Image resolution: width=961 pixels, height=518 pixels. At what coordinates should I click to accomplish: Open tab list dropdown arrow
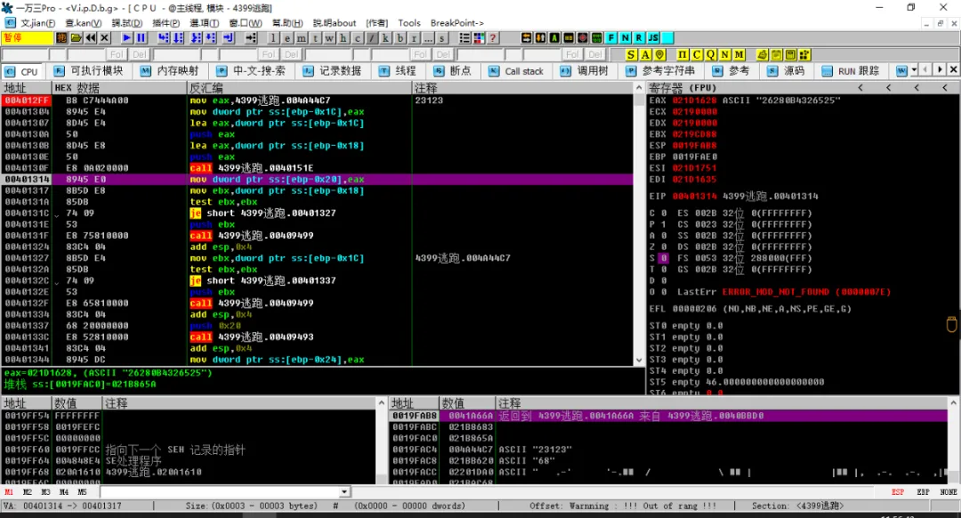coord(914,70)
